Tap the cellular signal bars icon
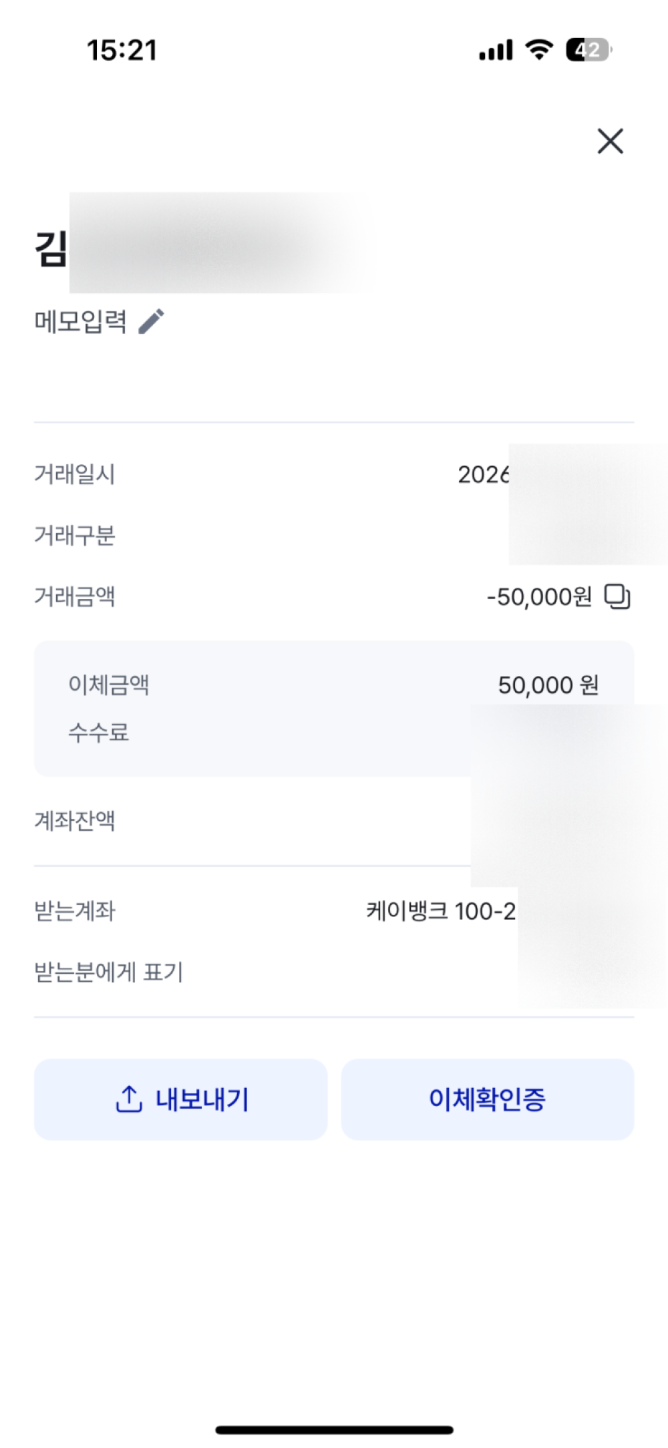668x1448 pixels. coord(496,50)
